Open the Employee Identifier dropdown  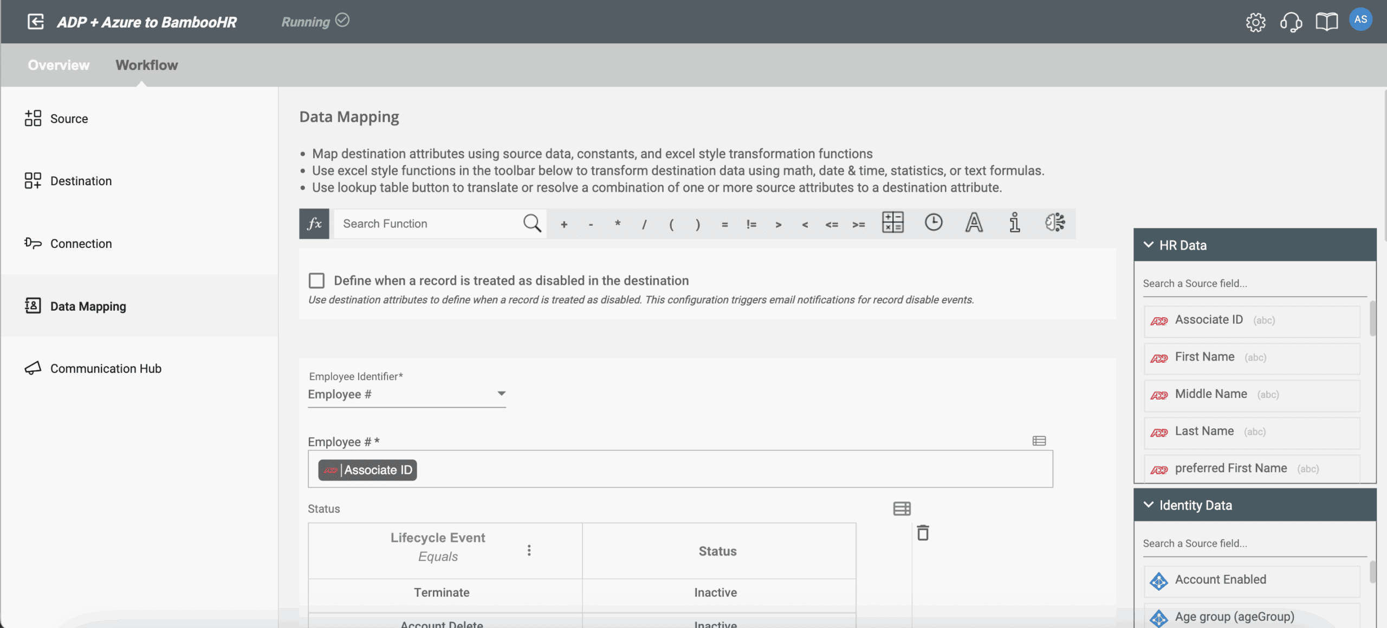(406, 394)
